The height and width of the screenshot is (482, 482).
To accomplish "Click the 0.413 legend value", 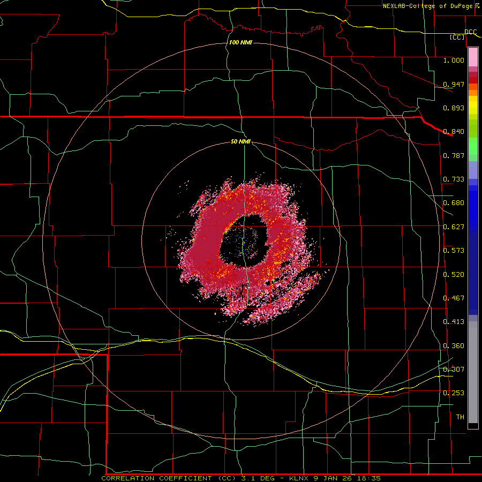I will pyautogui.click(x=454, y=322).
